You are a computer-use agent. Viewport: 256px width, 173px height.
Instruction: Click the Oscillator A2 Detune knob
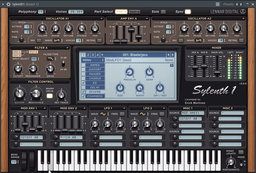210,28
